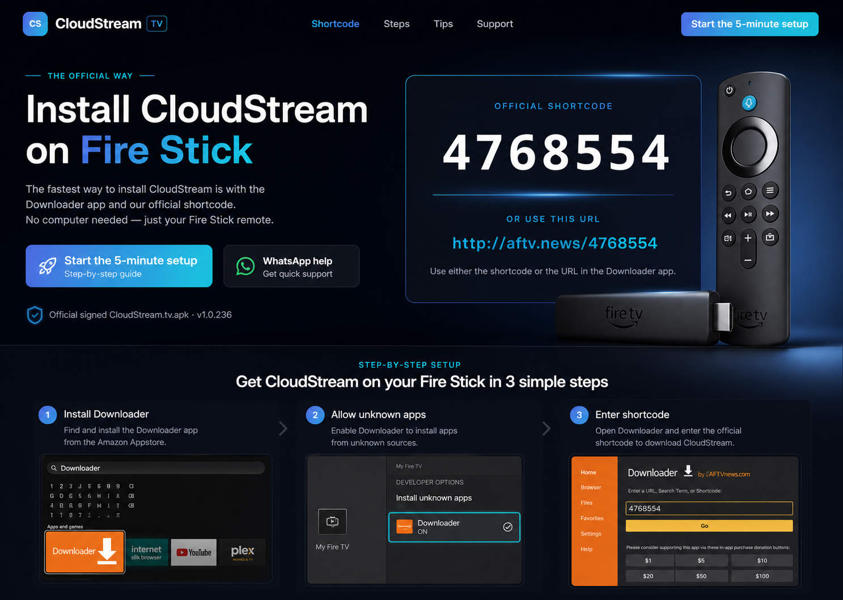Click the home button on the remote

pos(748,191)
